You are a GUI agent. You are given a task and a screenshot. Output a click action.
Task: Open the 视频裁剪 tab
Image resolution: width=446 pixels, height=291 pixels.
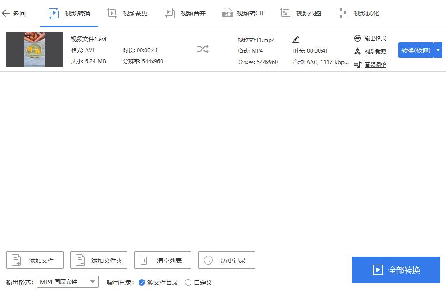(127, 13)
